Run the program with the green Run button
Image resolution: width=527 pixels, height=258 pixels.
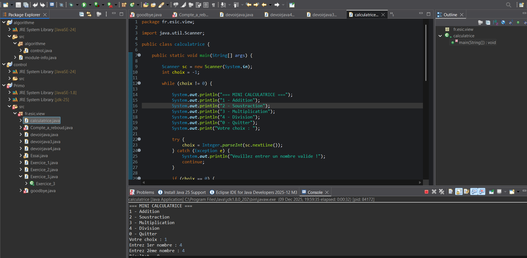pos(84,5)
